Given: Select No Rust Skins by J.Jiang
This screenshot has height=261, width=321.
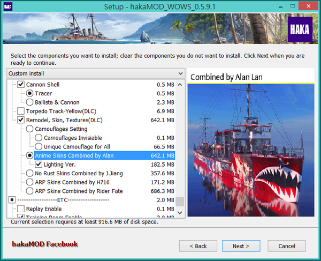Looking at the screenshot, I should tap(30, 173).
